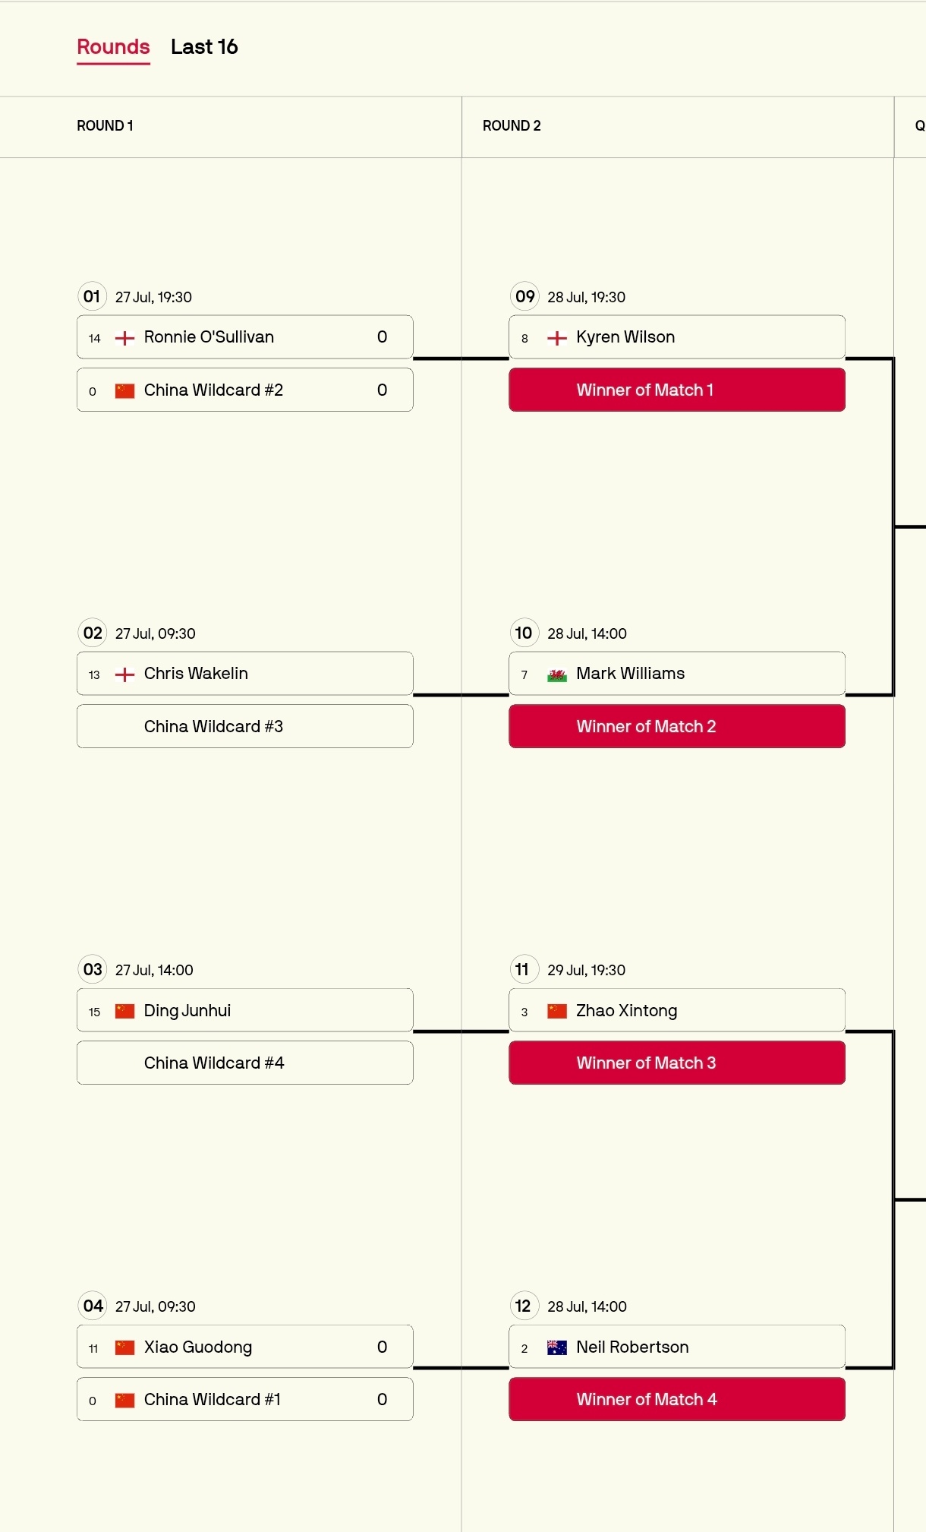This screenshot has width=926, height=1532.
Task: Select China Wildcard #3 entry
Action: (245, 726)
